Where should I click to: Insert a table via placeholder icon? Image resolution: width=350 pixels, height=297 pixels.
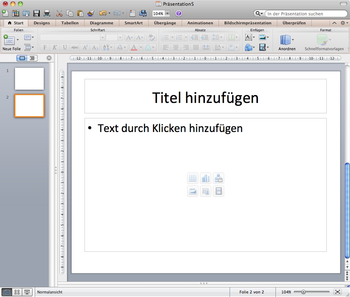(193, 178)
